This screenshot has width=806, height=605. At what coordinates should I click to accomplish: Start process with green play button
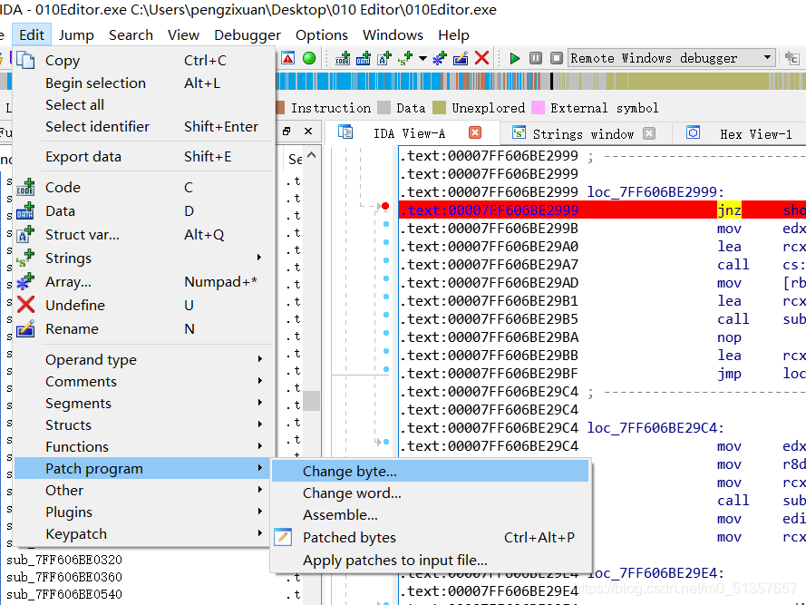515,58
